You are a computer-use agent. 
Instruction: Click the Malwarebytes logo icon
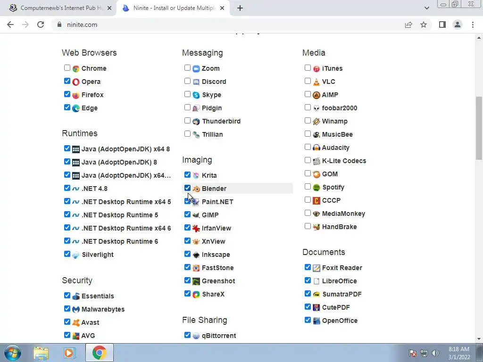tap(76, 309)
